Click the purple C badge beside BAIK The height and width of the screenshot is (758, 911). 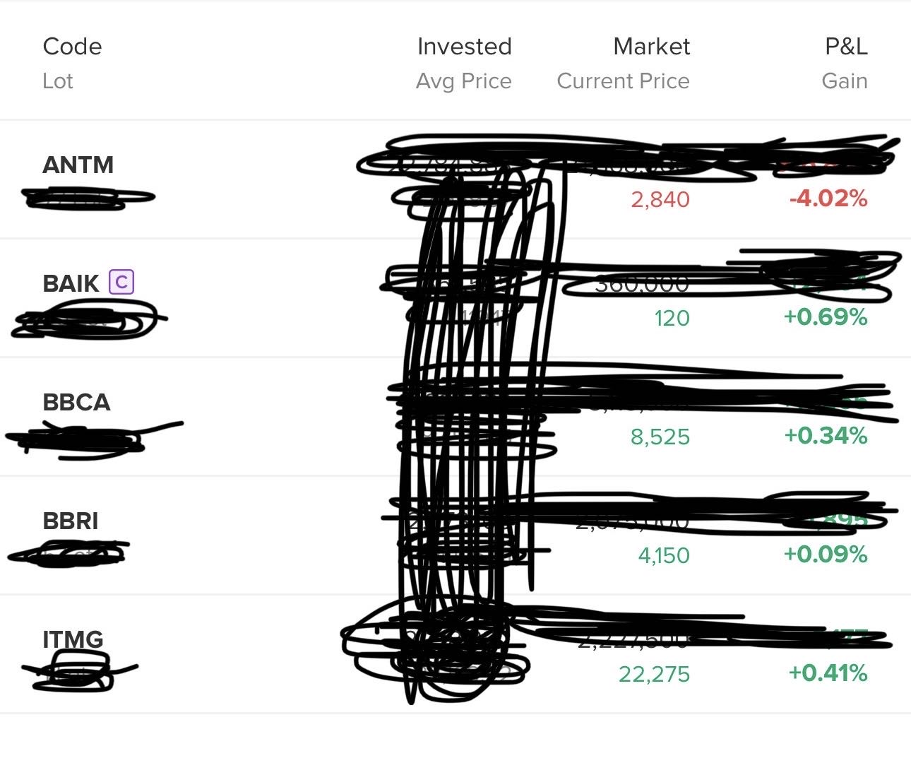point(121,283)
